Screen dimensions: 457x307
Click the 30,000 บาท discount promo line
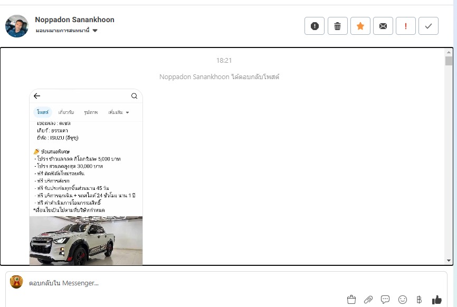tap(69, 166)
